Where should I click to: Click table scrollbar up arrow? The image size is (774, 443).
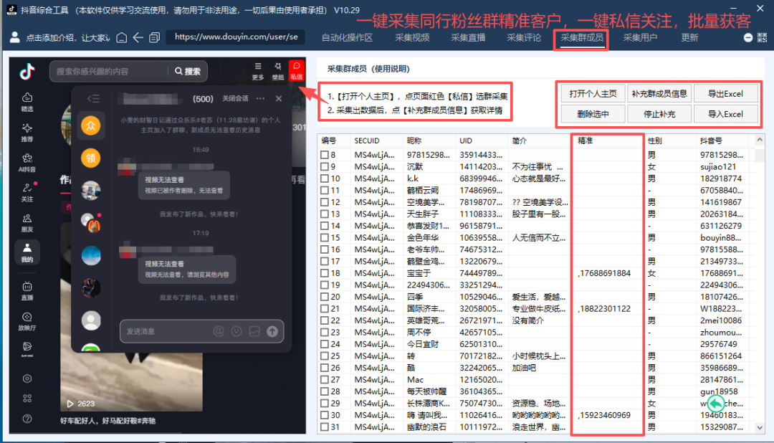click(760, 140)
